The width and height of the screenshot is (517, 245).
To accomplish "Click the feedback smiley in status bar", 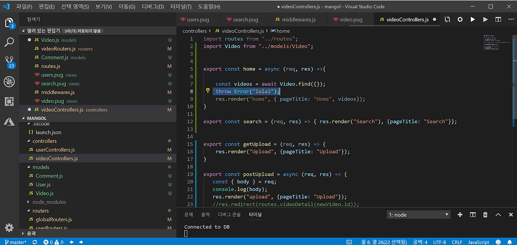I will tap(498, 242).
